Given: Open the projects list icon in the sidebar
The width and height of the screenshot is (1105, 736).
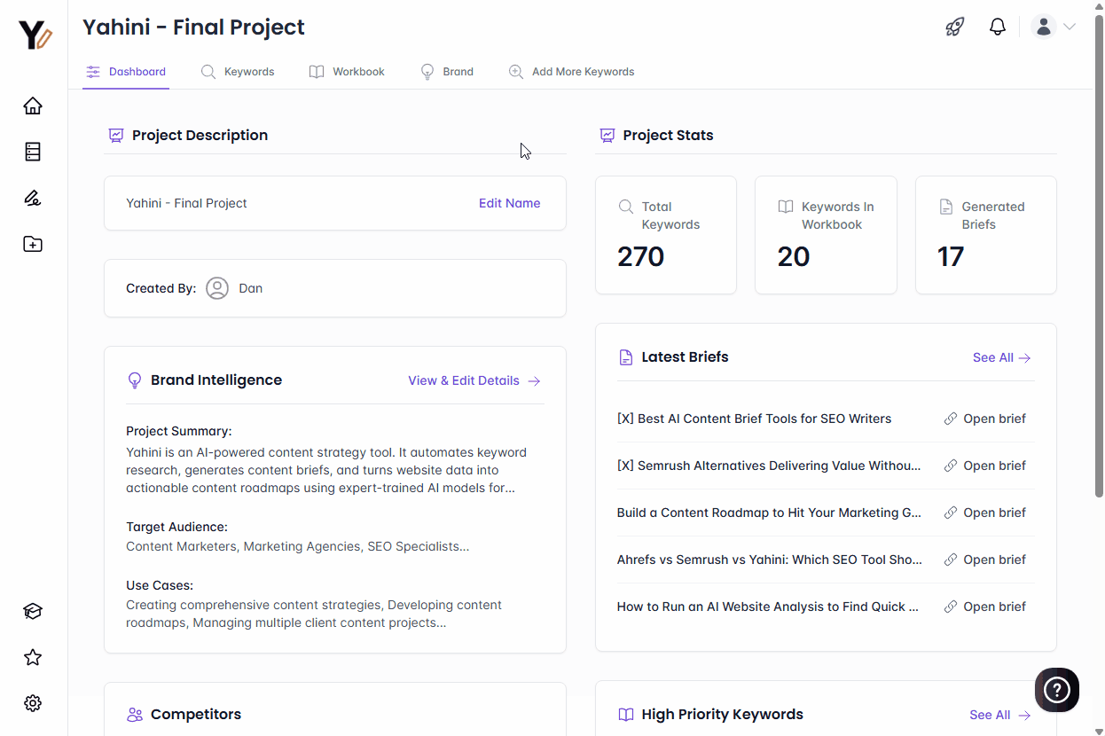Looking at the screenshot, I should (x=33, y=152).
